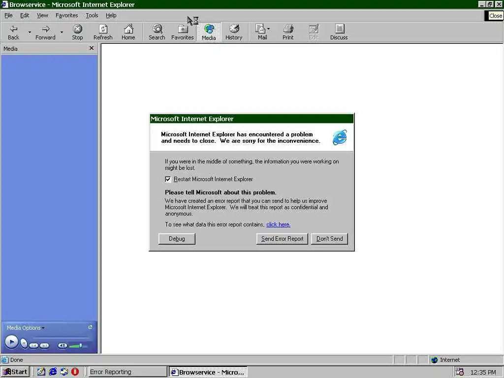504x378 pixels.
Task: Stop page loading with Stop button
Action: tap(77, 32)
